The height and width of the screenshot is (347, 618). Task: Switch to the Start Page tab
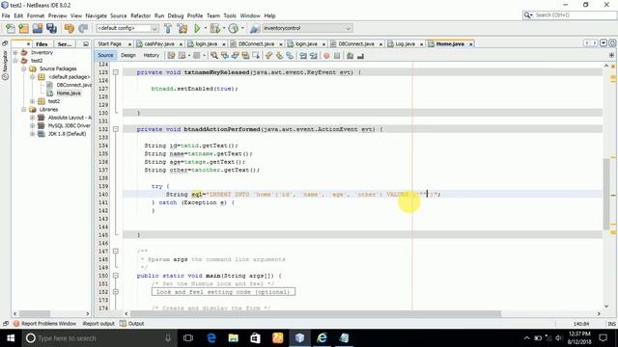pos(109,44)
